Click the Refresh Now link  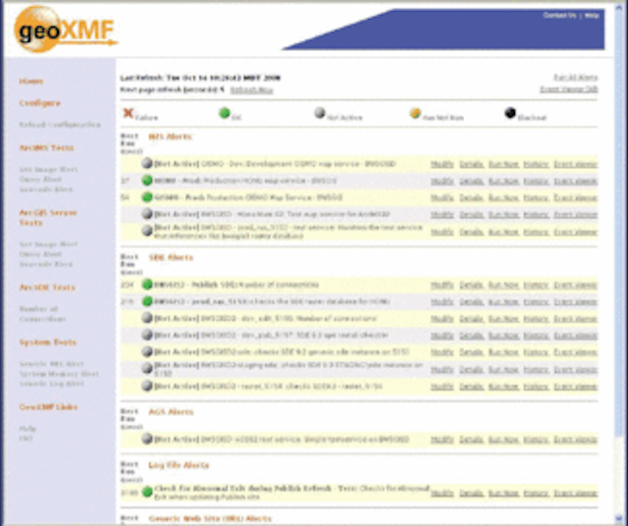[x=251, y=90]
